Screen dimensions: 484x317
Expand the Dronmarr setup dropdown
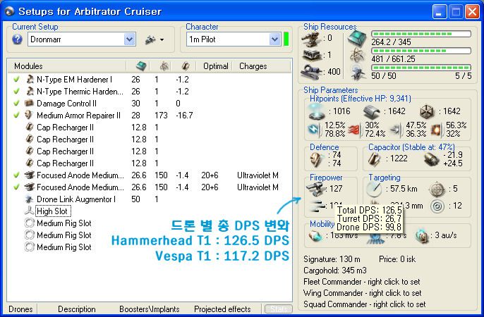coord(130,39)
